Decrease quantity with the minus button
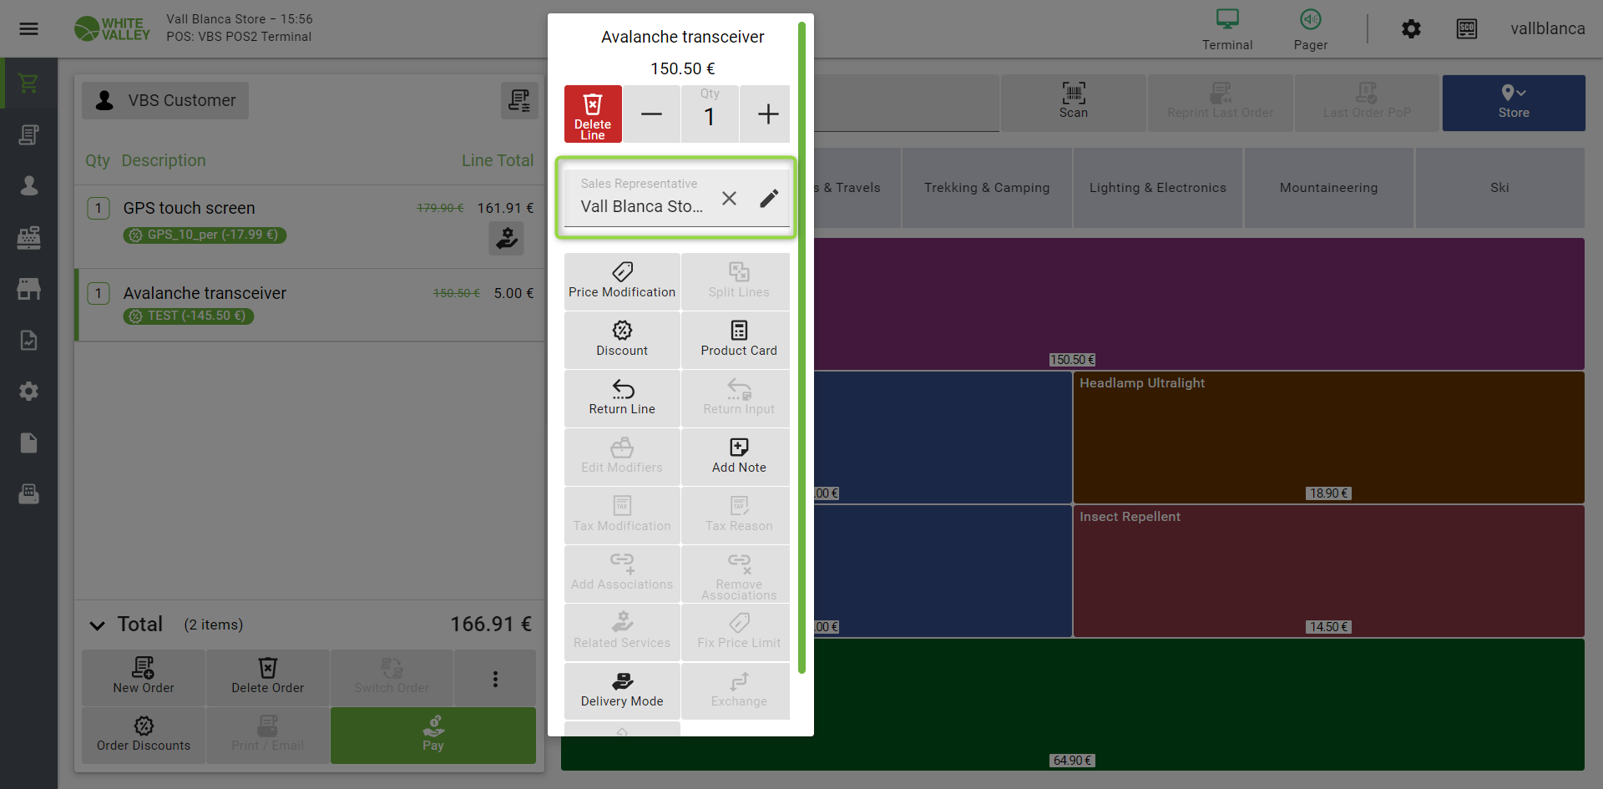Viewport: 1603px width, 789px height. [652, 114]
